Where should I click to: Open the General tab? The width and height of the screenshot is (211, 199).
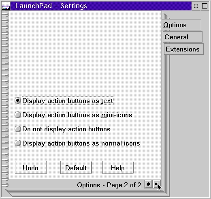[183, 37]
